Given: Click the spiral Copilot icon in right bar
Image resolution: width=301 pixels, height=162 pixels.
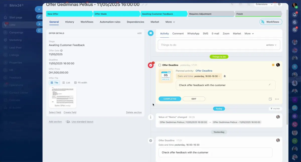Looking at the screenshot, I should (x=295, y=22).
